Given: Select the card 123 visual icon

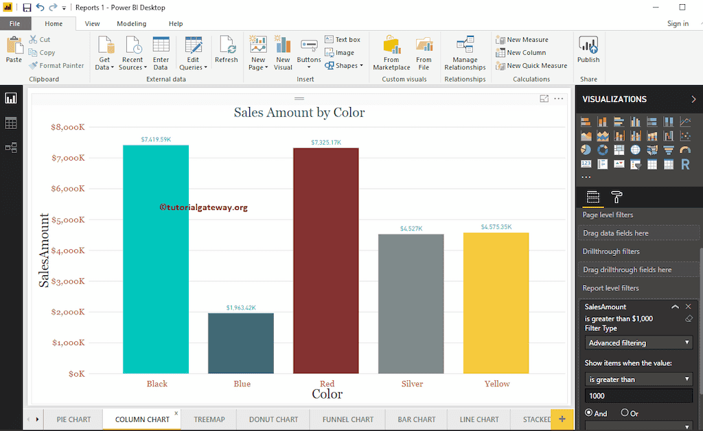Looking at the screenshot, I should click(x=586, y=165).
